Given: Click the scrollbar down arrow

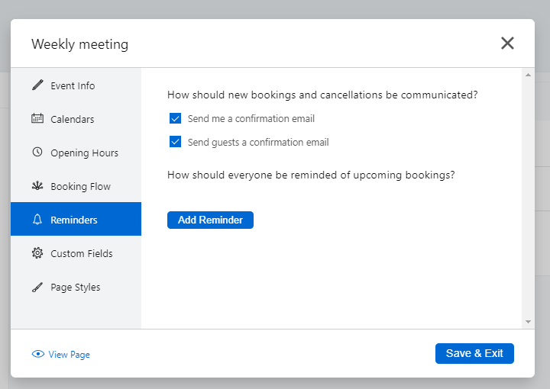Looking at the screenshot, I should pos(528,322).
